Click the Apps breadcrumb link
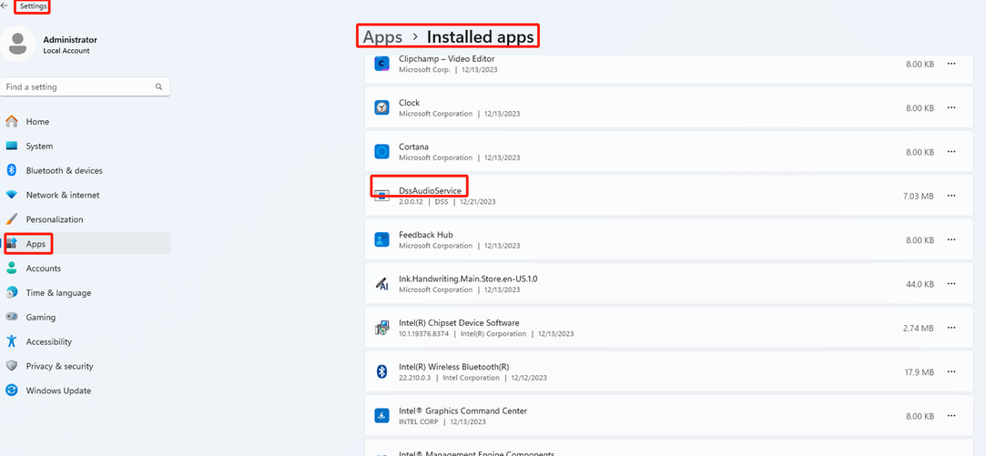The image size is (986, 456). click(x=382, y=36)
